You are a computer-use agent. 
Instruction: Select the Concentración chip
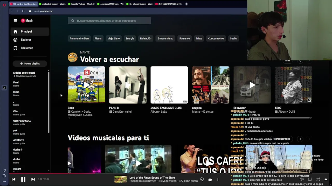click(x=216, y=38)
